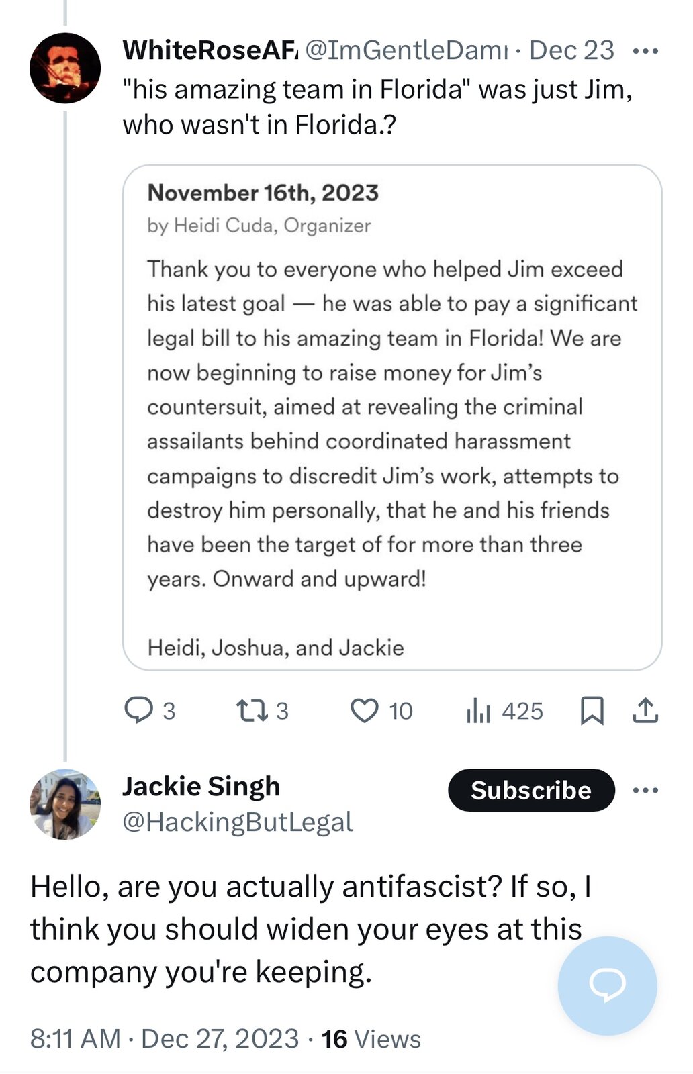Like the tweet with 10 likes
This screenshot has width=693, height=1074.
pyautogui.click(x=365, y=711)
